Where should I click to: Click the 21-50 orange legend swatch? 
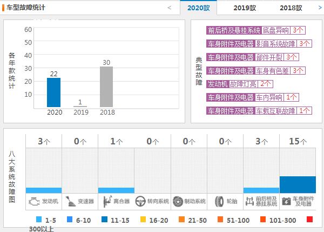pyautogui.click(x=182, y=219)
